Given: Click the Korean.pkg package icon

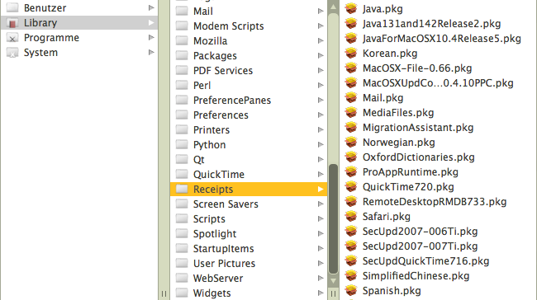Looking at the screenshot, I should point(351,54).
